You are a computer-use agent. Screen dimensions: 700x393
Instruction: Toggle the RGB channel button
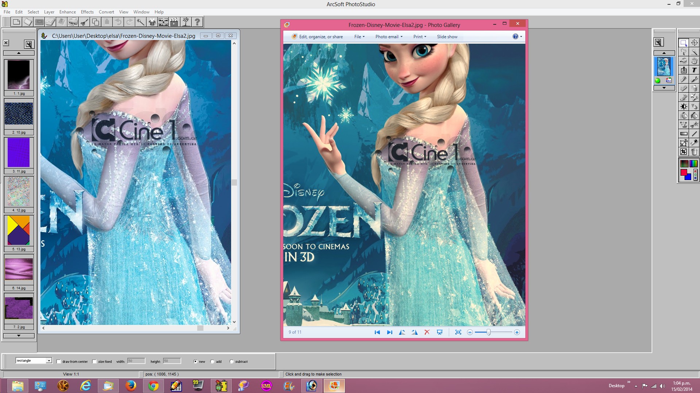pos(695,174)
